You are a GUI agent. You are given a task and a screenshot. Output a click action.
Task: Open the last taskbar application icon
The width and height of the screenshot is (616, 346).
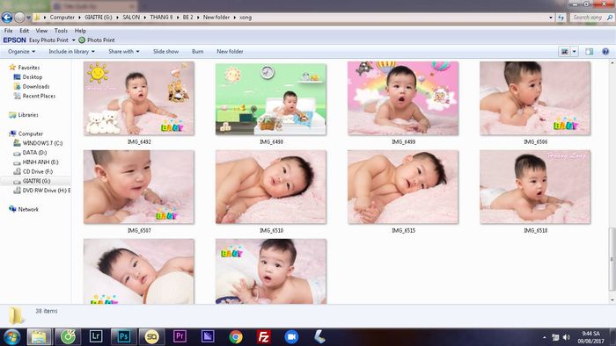(x=319, y=336)
